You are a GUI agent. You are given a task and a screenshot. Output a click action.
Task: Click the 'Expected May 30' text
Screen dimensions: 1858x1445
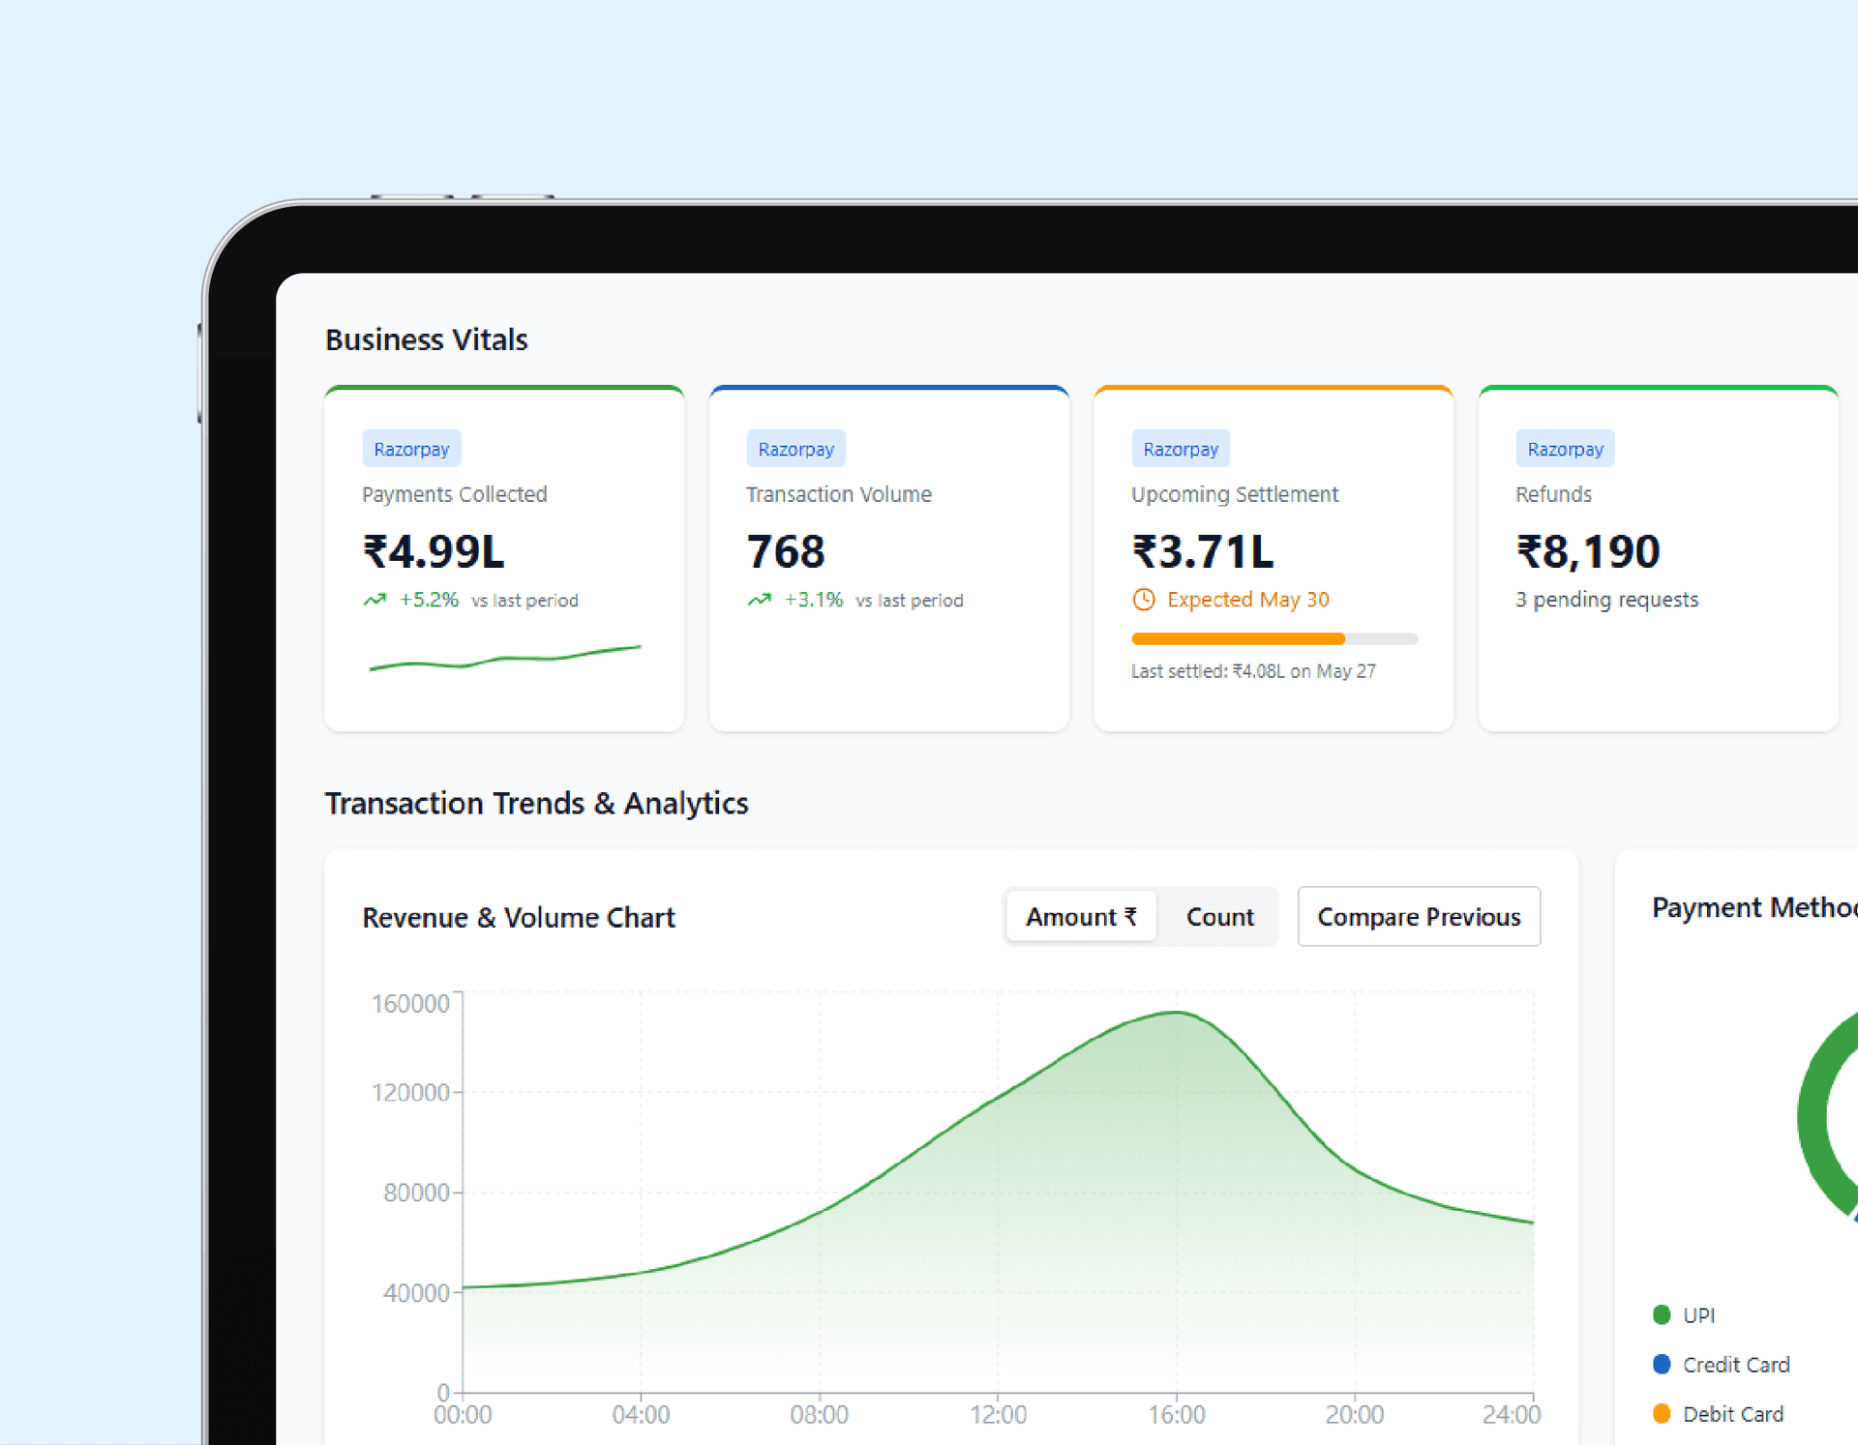point(1248,600)
